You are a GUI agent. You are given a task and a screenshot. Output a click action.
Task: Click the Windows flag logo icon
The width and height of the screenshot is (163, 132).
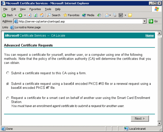point(157,9)
